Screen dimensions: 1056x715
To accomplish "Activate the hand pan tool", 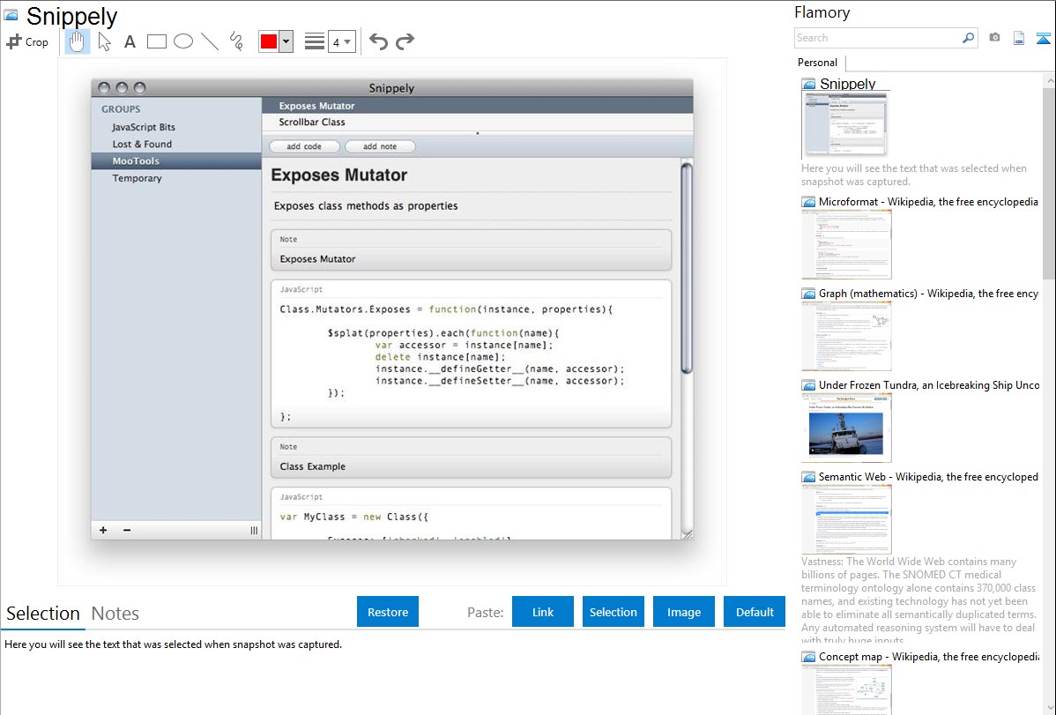I will coord(78,41).
